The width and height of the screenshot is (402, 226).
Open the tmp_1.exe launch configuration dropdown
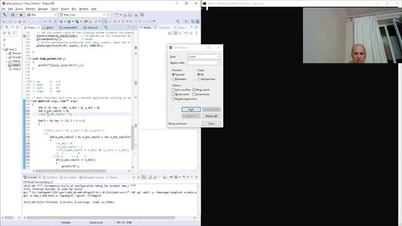coord(104,15)
